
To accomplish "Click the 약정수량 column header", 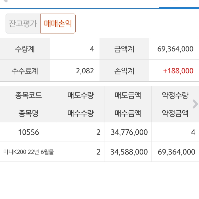I will point(175,96).
